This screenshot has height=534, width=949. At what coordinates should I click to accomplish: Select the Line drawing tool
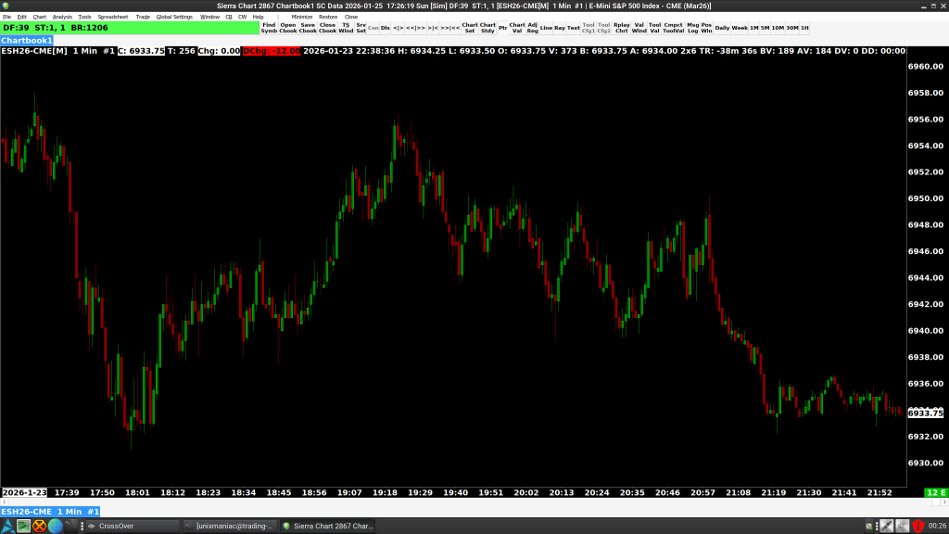tap(546, 28)
